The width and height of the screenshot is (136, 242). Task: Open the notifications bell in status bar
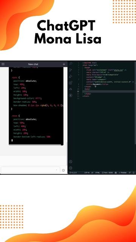coord(133,173)
